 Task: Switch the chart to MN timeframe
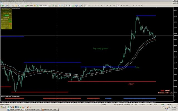point(142,6)
